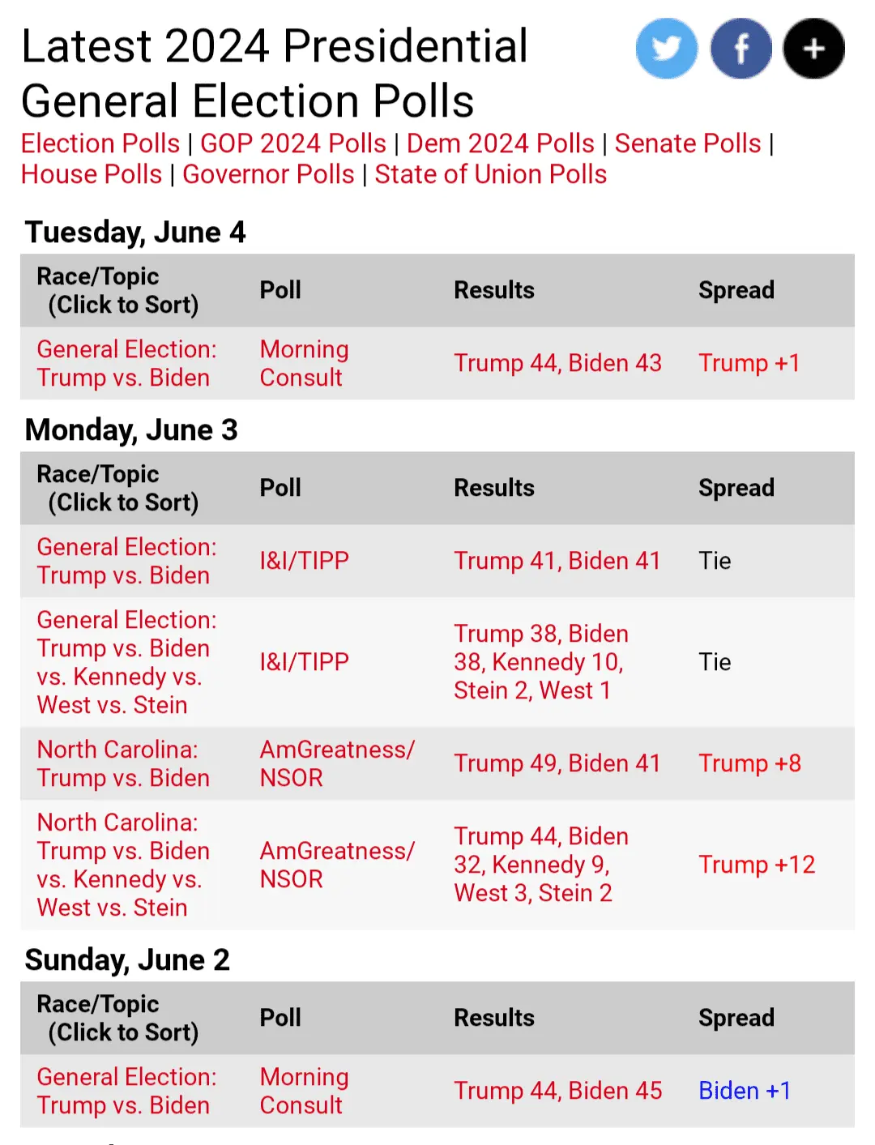Open five-way North Carolina race link

[123, 865]
